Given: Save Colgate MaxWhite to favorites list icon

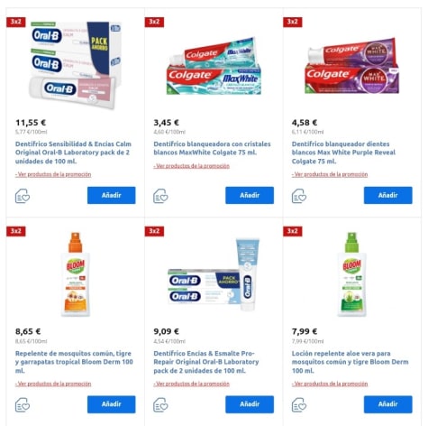Looking at the screenshot, I should coord(160,196).
